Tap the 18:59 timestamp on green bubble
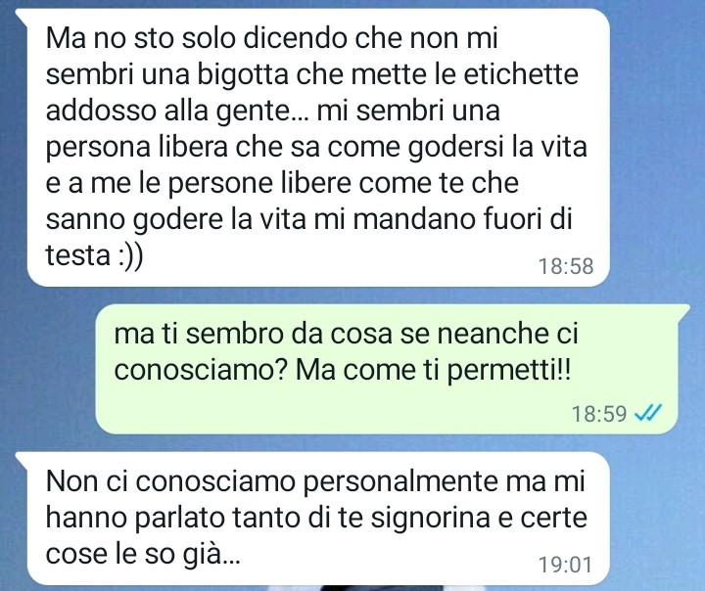This screenshot has width=705, height=591. [x=599, y=414]
